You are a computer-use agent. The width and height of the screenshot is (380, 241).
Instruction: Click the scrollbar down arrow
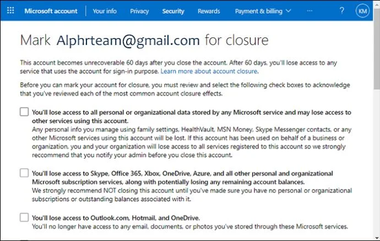pos(376,238)
